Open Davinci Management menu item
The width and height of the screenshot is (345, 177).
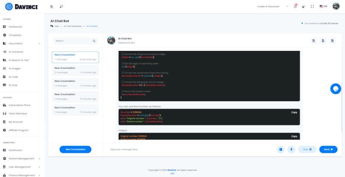click(x=21, y=158)
